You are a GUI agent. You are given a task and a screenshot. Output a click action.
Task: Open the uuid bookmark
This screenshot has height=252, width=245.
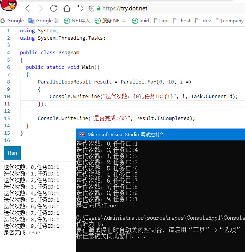point(140,21)
